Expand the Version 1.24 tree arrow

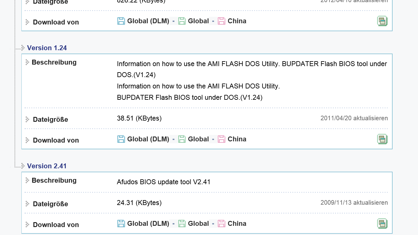pyautogui.click(x=23, y=48)
